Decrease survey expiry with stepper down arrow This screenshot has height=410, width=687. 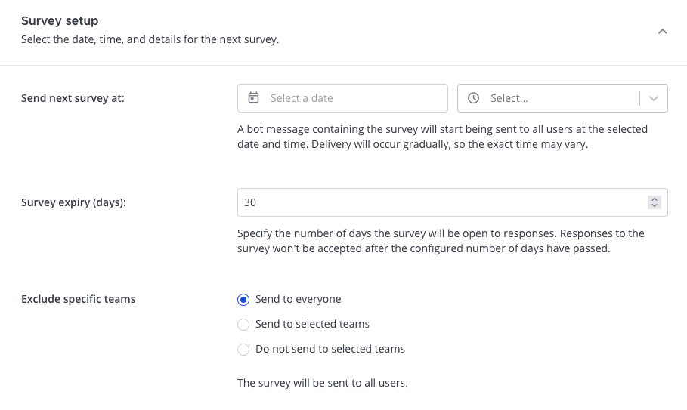(x=655, y=205)
